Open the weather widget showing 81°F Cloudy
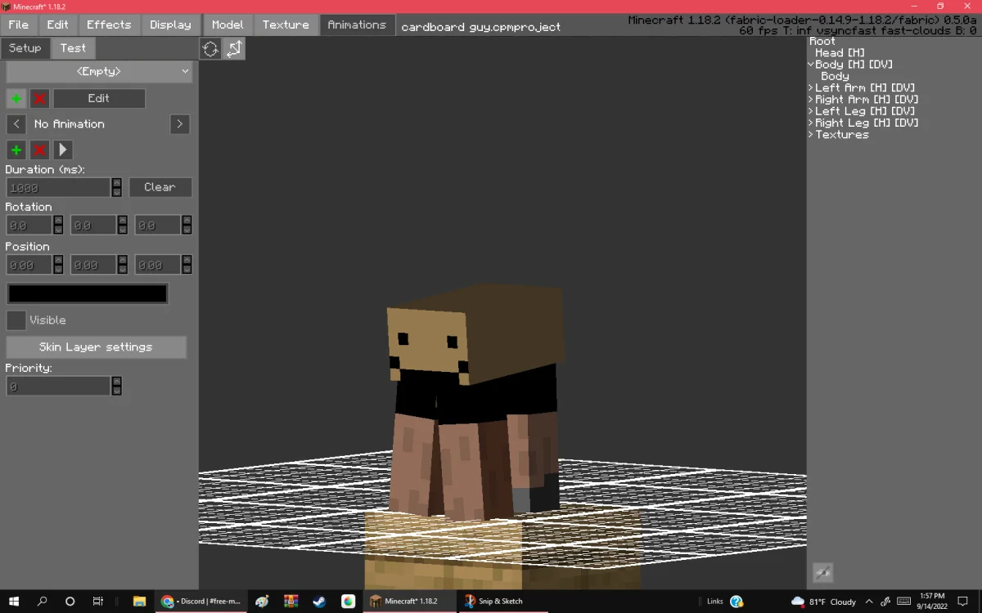982x613 pixels. [x=823, y=602]
